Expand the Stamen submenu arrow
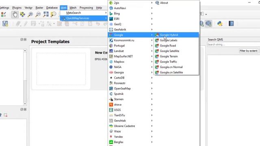 tap(152, 99)
